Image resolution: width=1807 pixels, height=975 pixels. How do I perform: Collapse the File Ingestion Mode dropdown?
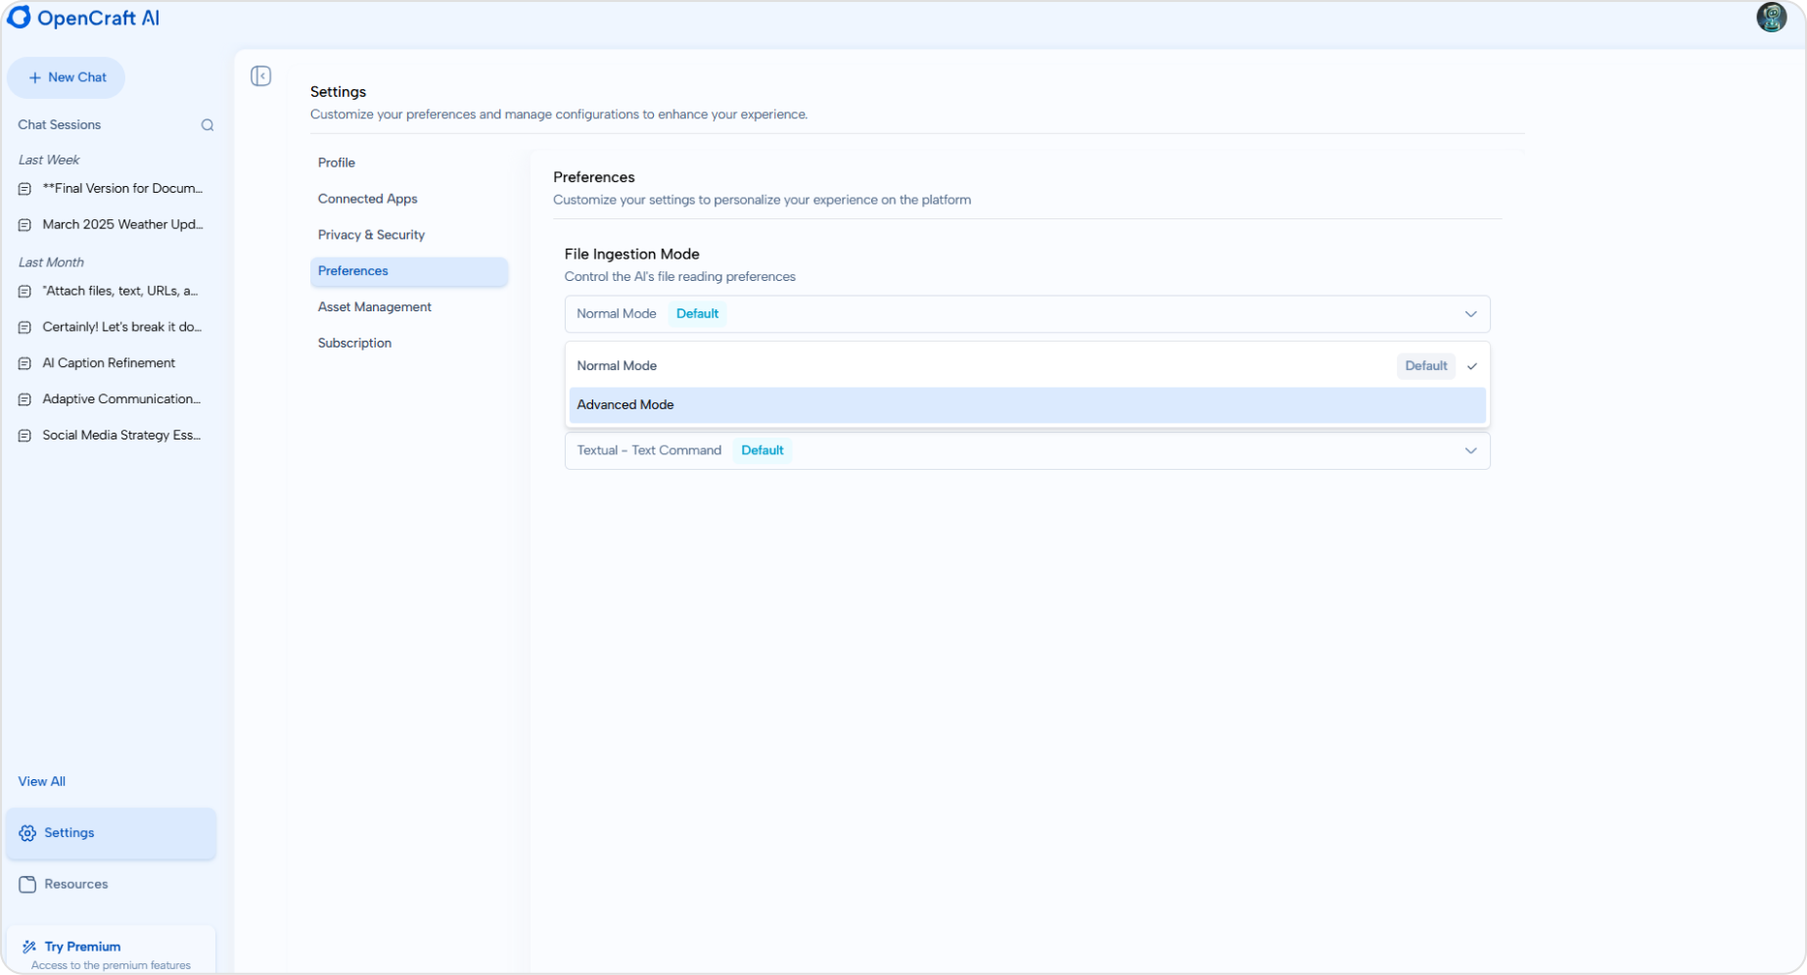pos(1469,314)
